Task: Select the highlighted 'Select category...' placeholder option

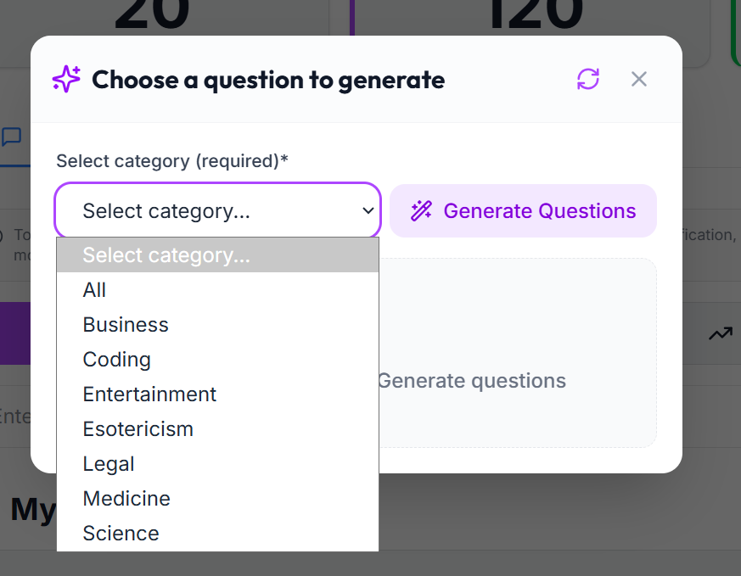Action: [217, 255]
